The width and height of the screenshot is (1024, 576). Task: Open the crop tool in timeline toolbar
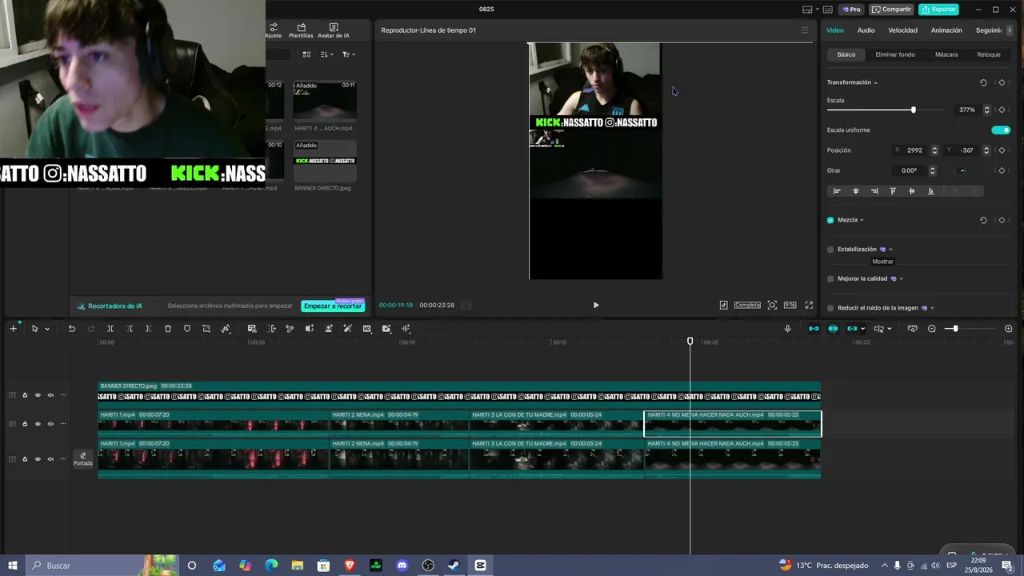(x=206, y=329)
